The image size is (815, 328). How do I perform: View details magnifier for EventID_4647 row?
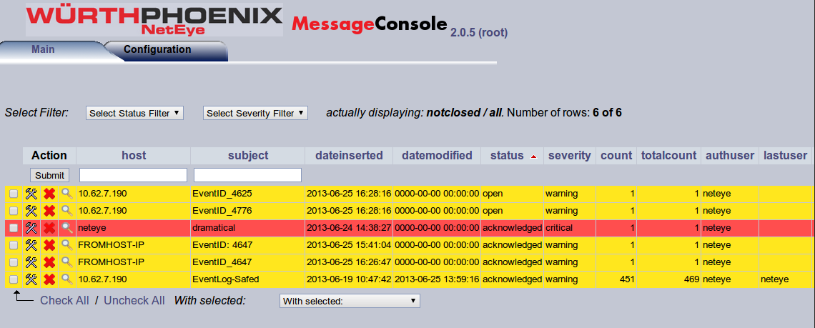[x=67, y=262]
